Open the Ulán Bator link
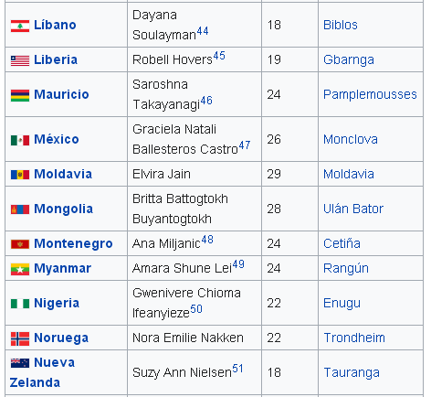This screenshot has width=431, height=397. pyautogui.click(x=353, y=209)
